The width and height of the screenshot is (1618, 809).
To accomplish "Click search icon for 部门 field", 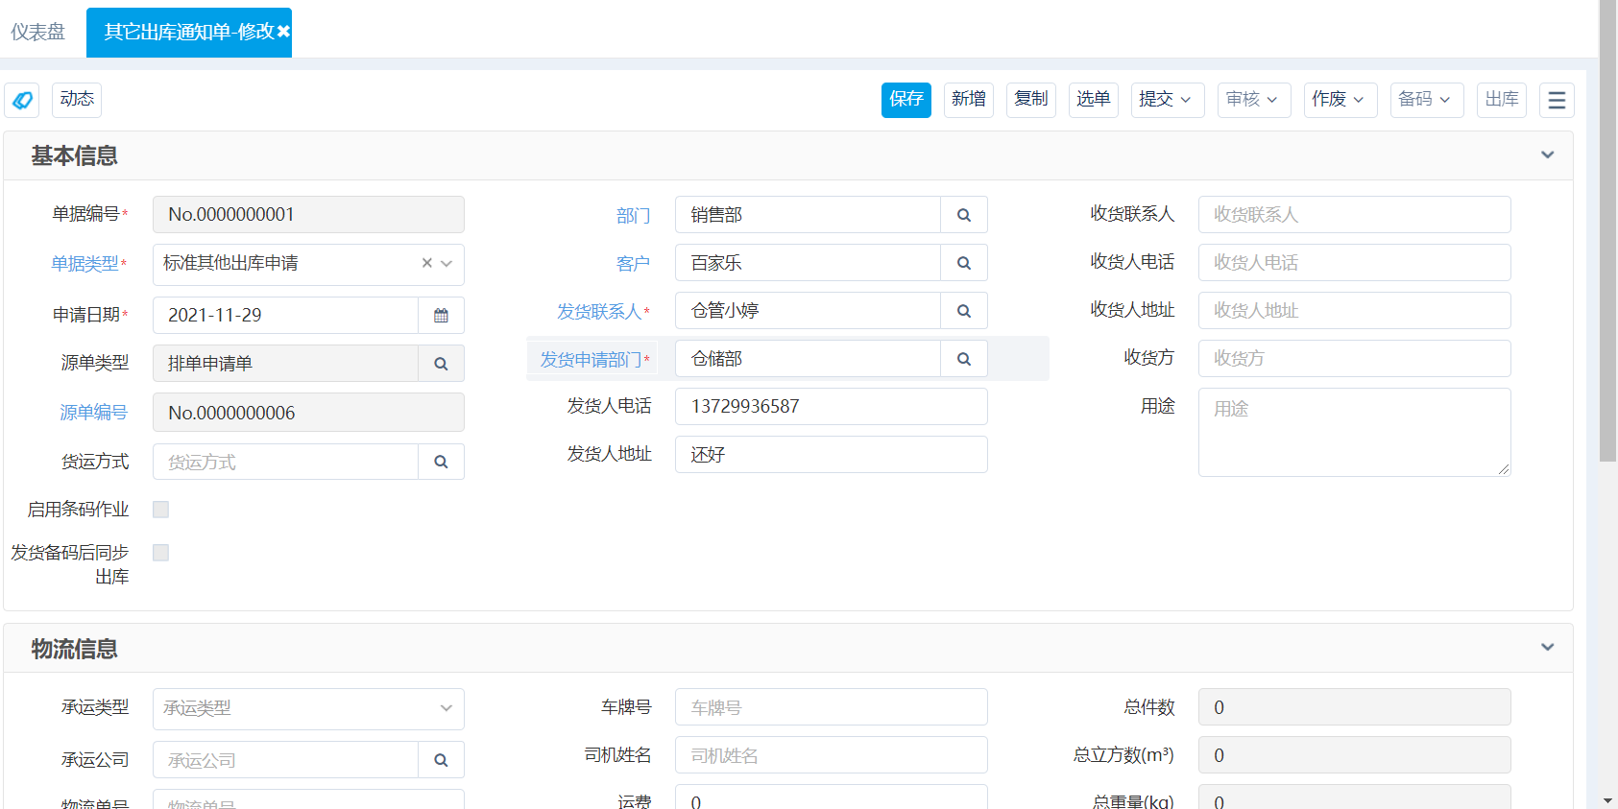I will (964, 215).
